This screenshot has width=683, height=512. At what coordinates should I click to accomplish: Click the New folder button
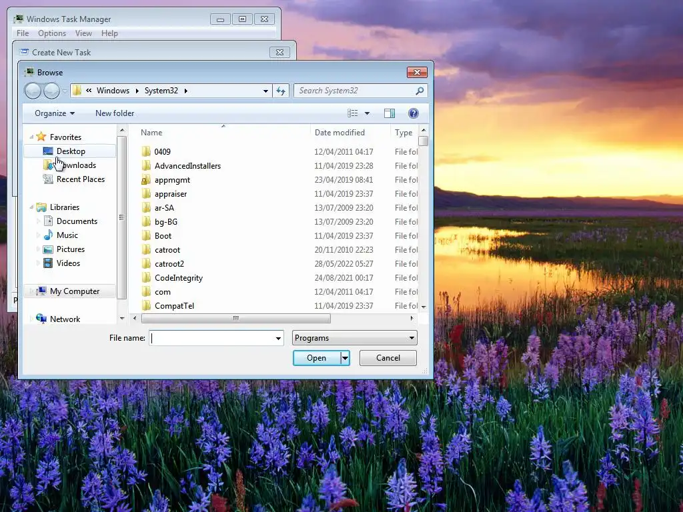115,113
